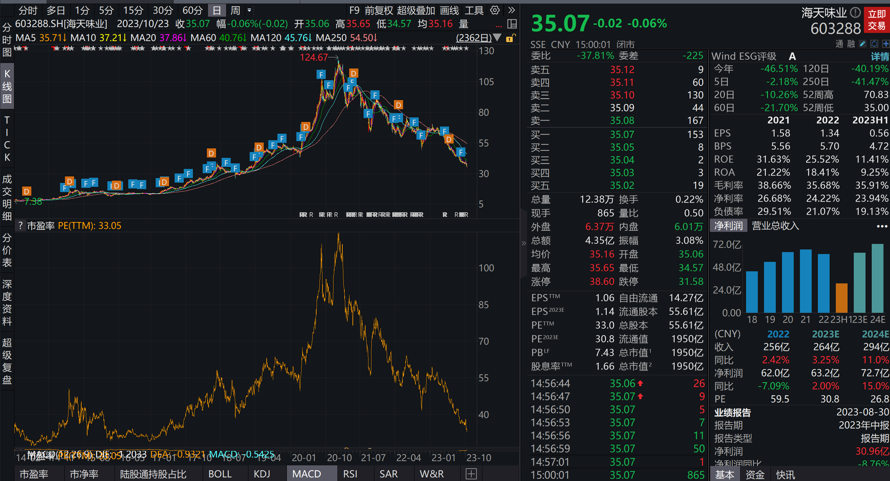Click the pencil edit icon near 融
This screenshot has height=481, width=890.
click(862, 43)
